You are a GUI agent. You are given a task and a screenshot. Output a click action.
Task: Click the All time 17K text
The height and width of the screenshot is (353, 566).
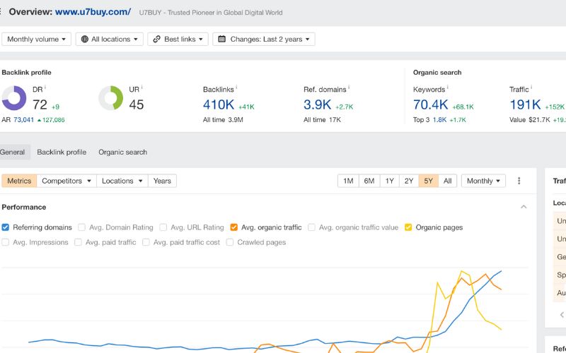322,119
